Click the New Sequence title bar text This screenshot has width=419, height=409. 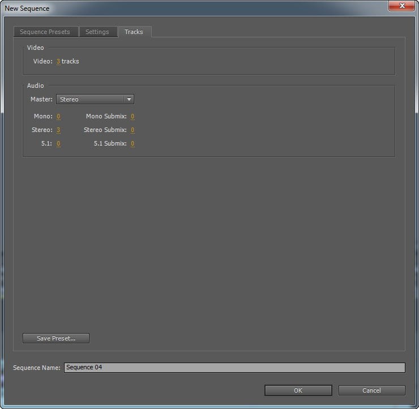point(27,8)
